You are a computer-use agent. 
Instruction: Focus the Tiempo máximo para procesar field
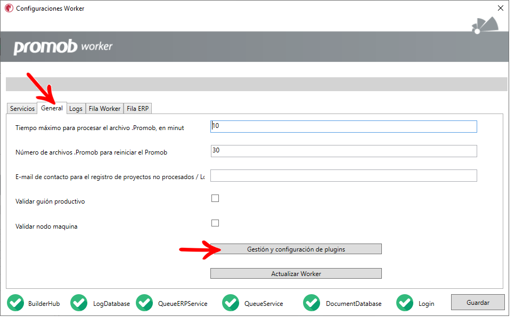(x=344, y=126)
